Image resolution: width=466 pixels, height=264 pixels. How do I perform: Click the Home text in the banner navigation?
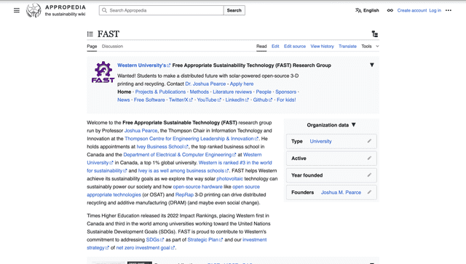[x=125, y=92]
